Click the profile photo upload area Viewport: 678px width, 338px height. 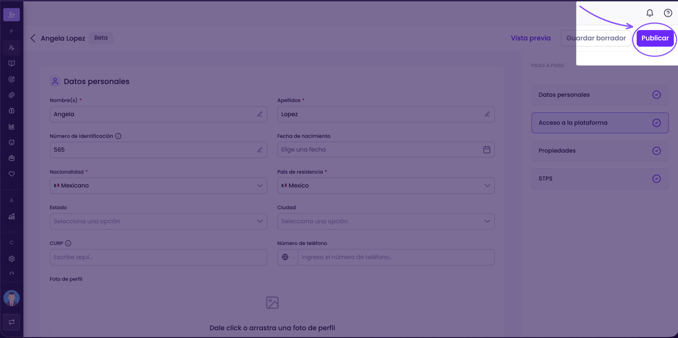click(272, 311)
